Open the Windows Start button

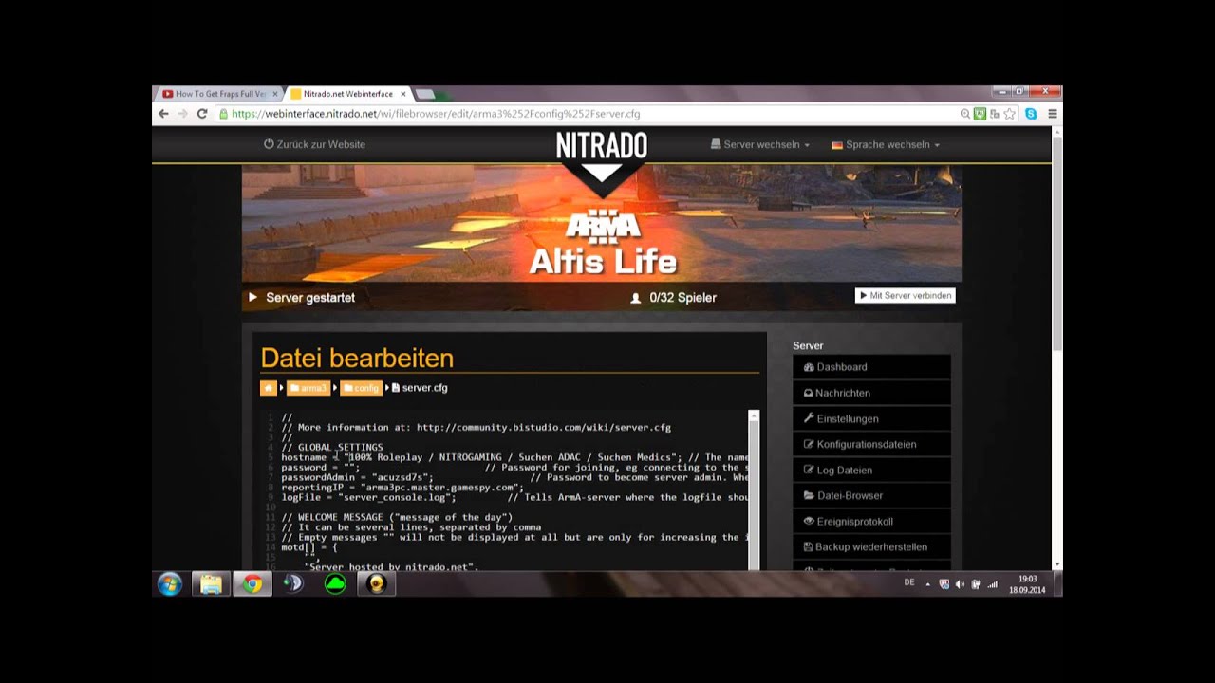(170, 583)
